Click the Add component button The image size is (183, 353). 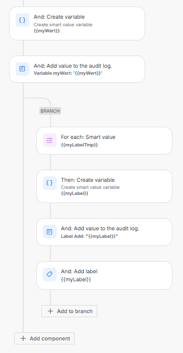44,338
